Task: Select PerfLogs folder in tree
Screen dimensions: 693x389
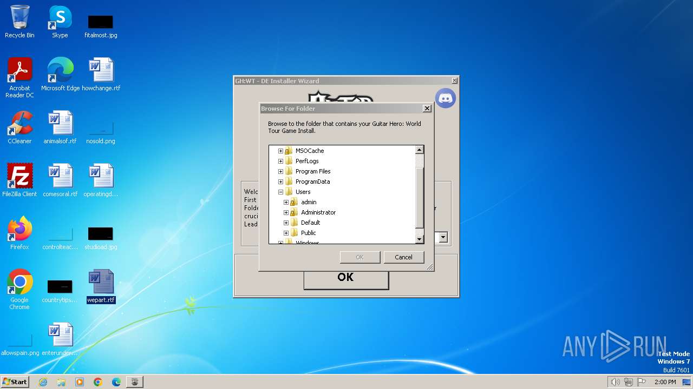Action: [x=307, y=161]
